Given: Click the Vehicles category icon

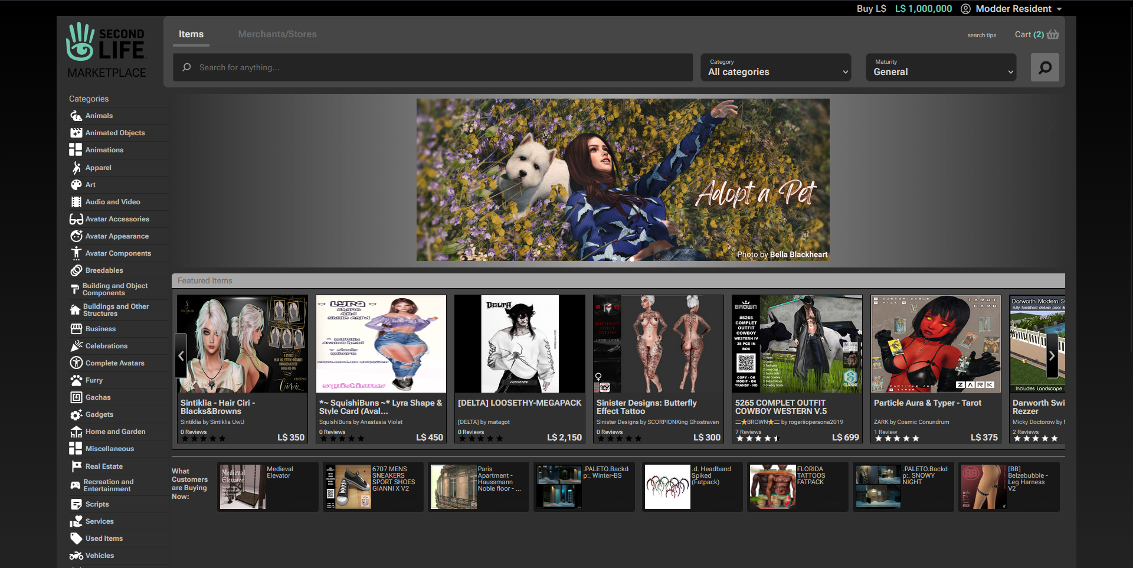Looking at the screenshot, I should tap(77, 555).
